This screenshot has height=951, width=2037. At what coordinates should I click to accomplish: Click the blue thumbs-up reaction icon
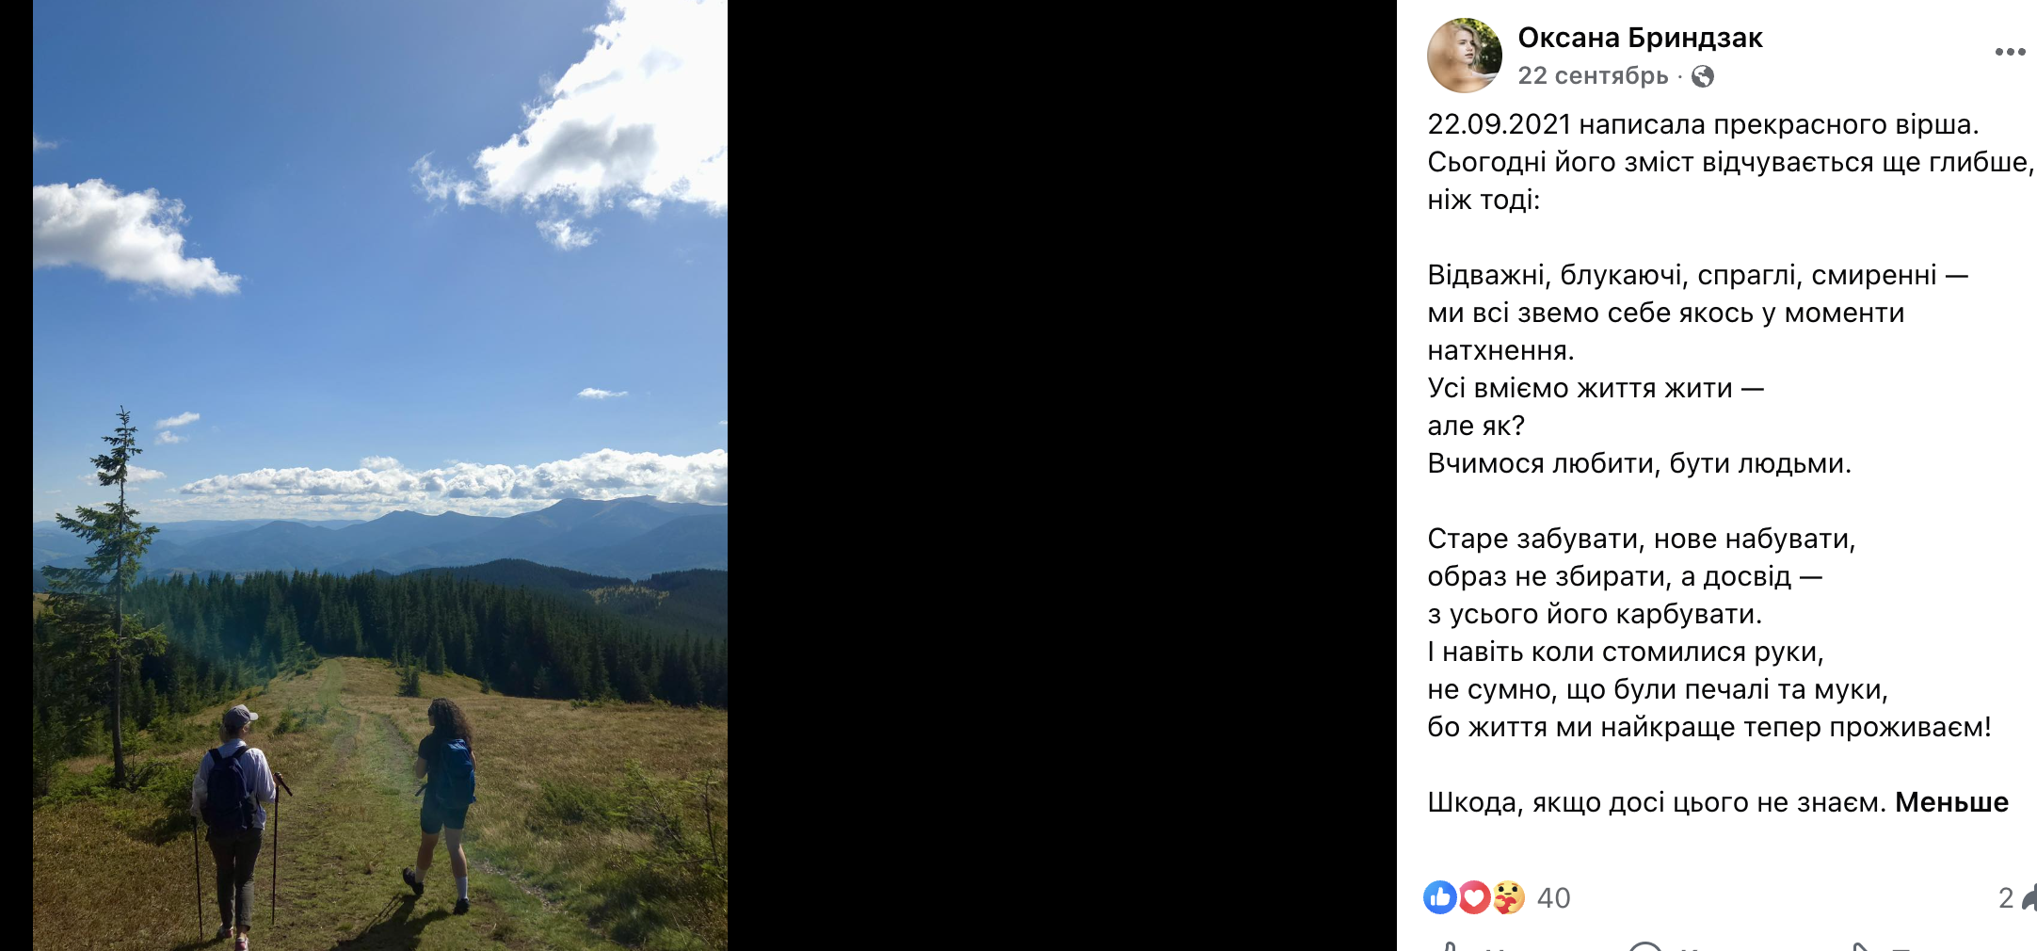[1440, 897]
